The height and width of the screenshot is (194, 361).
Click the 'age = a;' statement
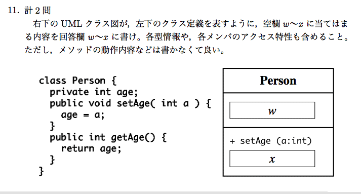coord(83,115)
